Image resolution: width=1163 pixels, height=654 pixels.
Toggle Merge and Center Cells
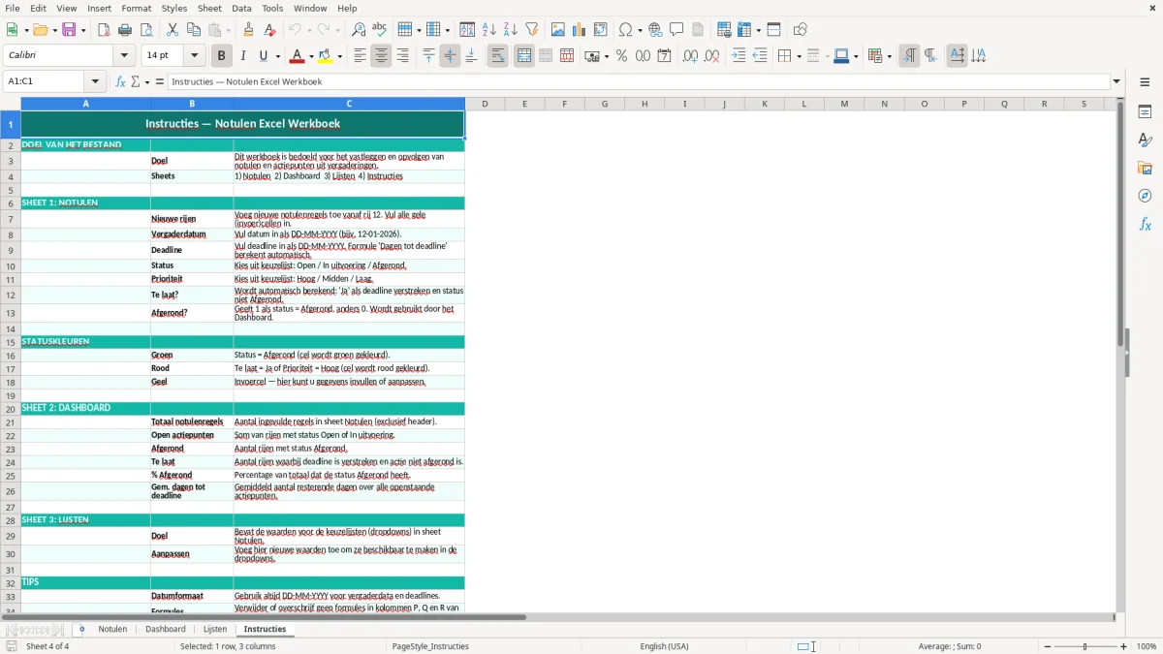point(524,56)
